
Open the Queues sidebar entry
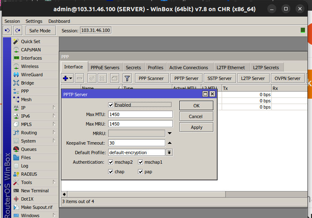point(35,149)
